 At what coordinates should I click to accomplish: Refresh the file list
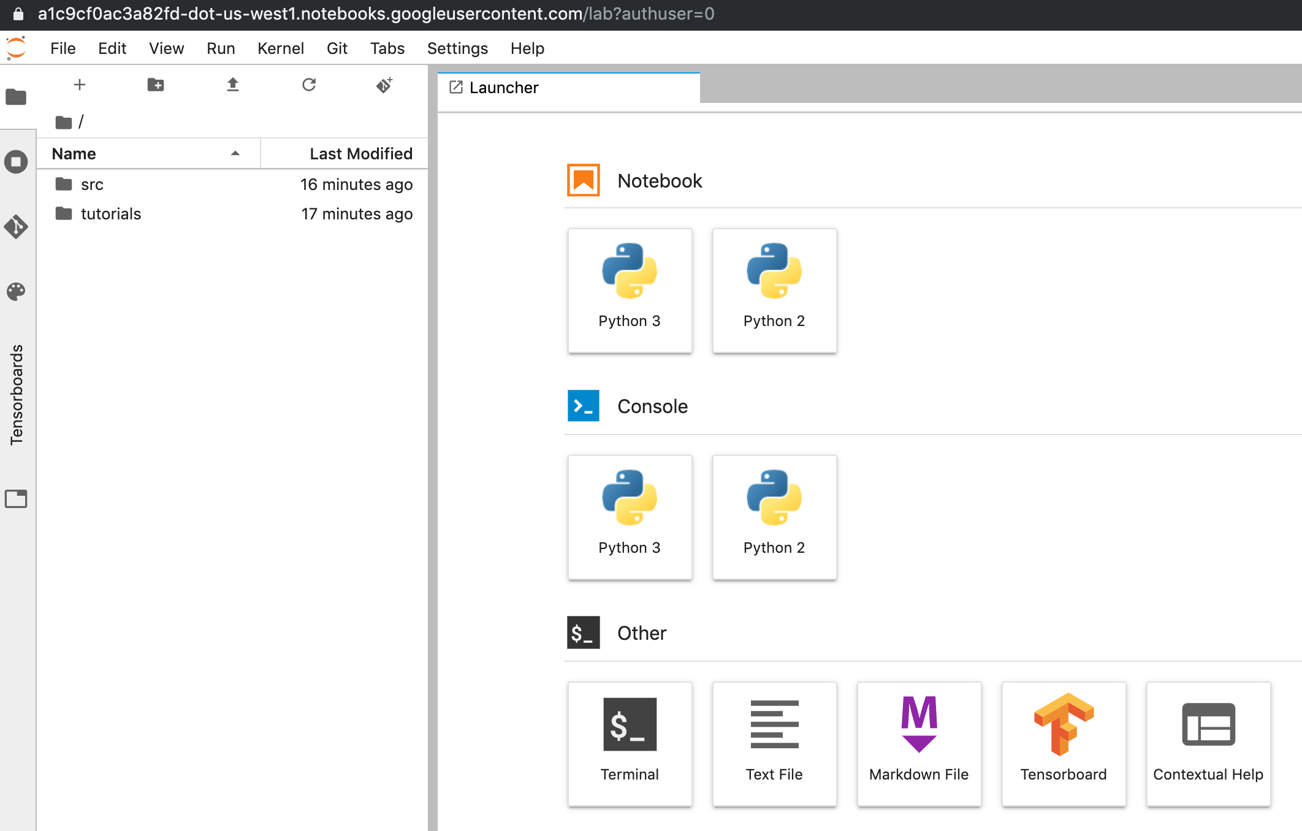tap(309, 85)
